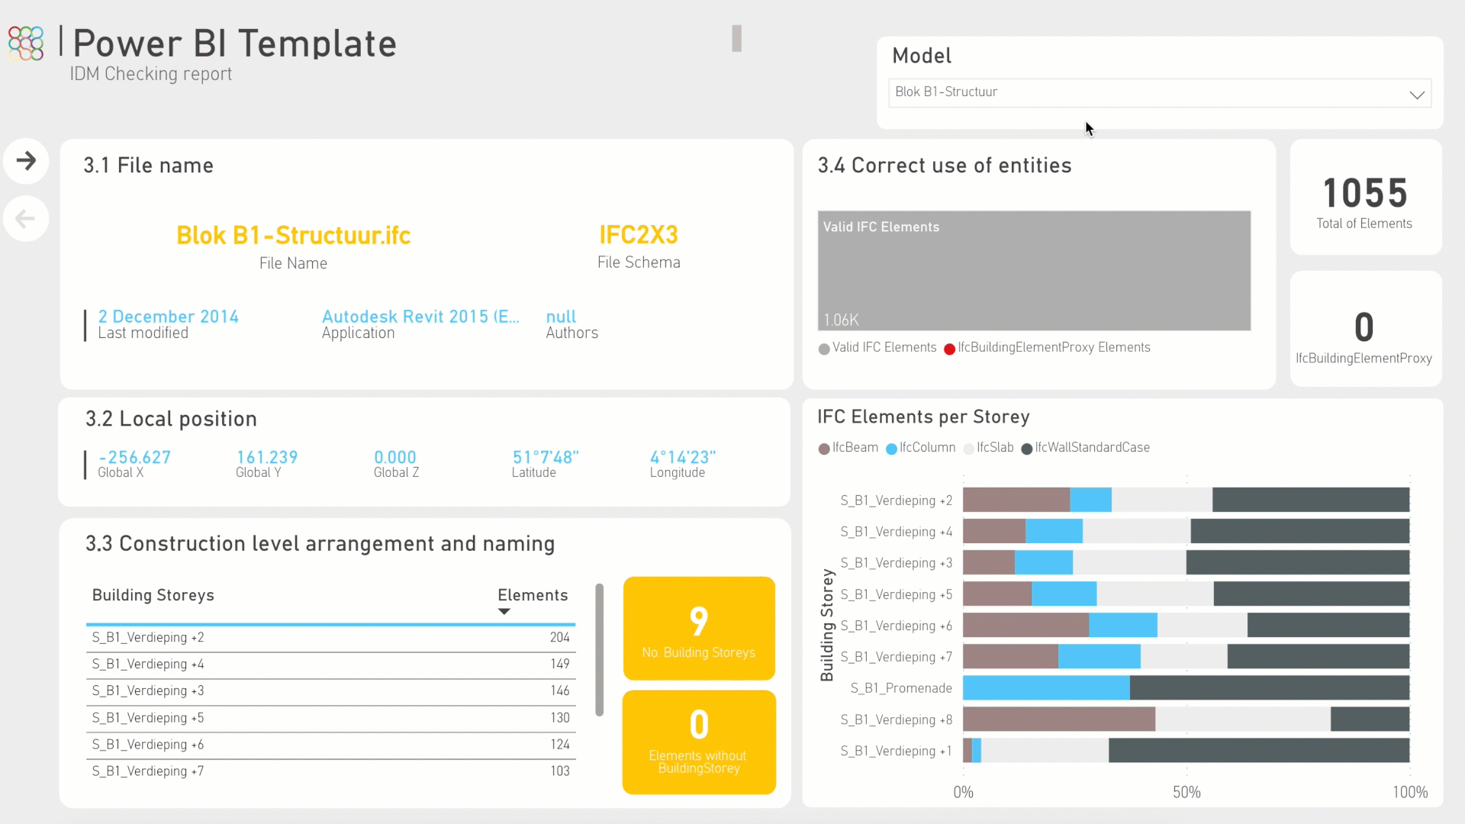This screenshot has width=1465, height=824.
Task: Select the S_B1_Verdieping +6 table row
Action: [x=331, y=745]
